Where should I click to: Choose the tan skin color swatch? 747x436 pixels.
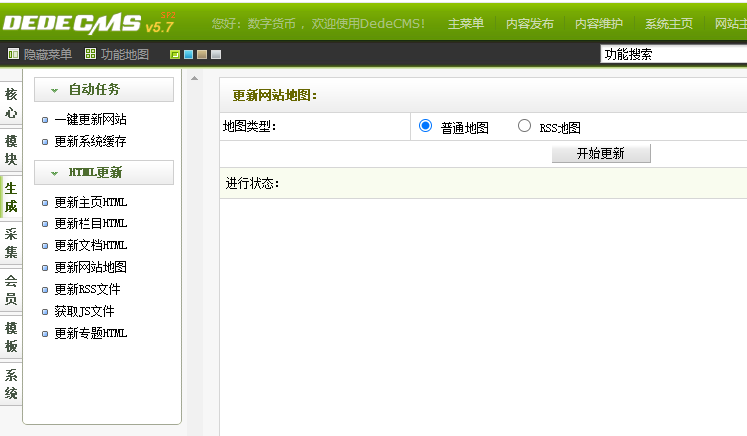[x=202, y=54]
